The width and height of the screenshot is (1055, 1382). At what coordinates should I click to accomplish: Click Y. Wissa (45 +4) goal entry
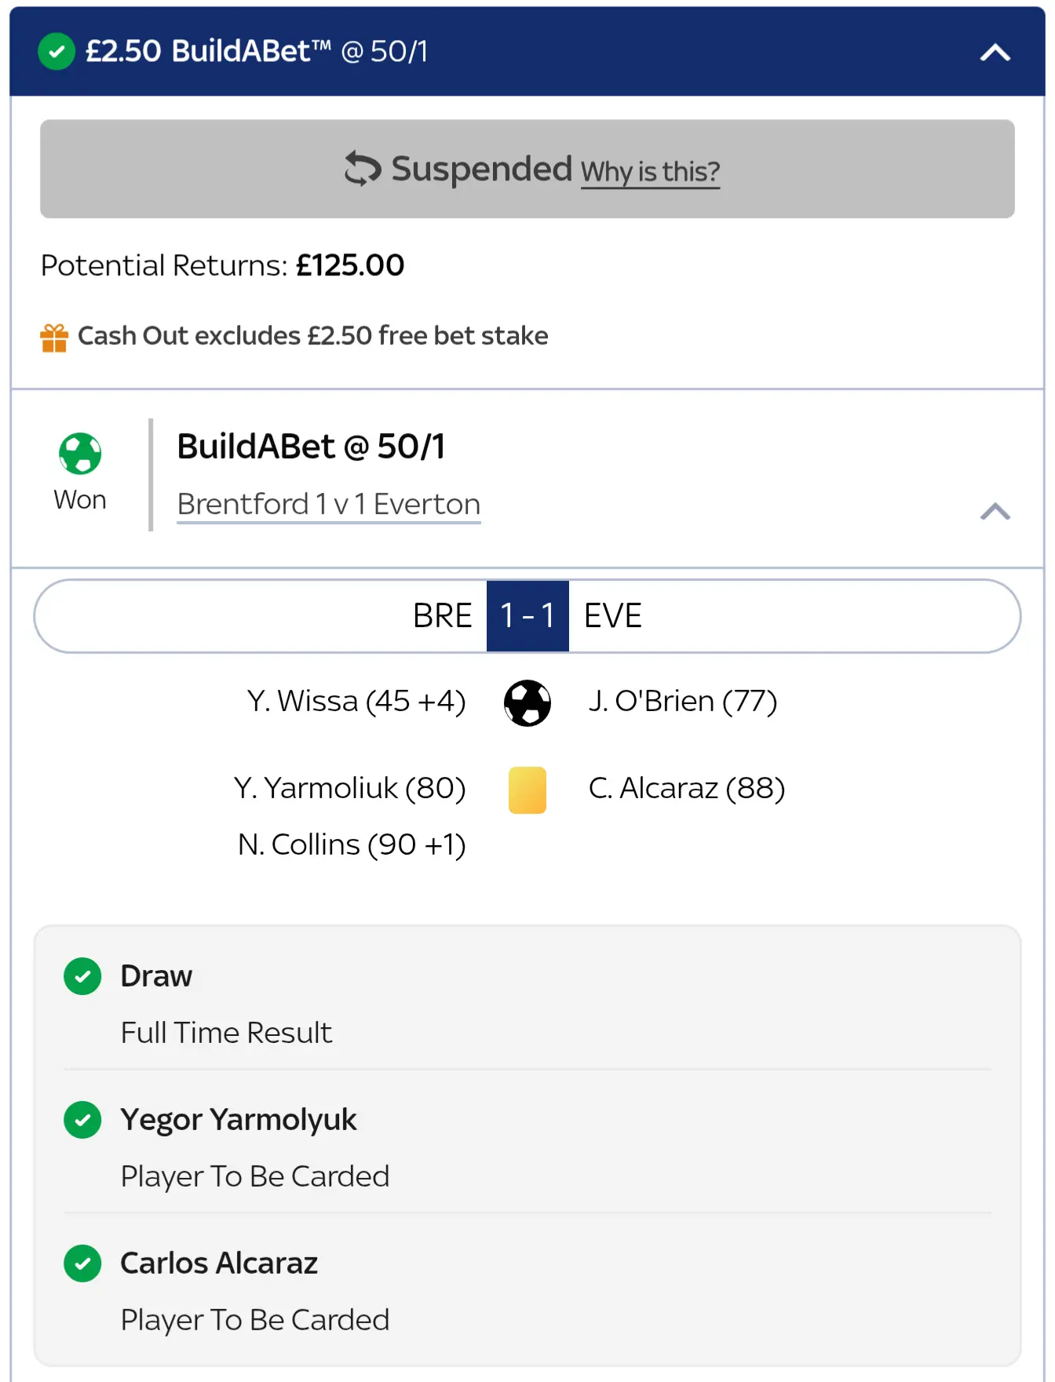(356, 701)
